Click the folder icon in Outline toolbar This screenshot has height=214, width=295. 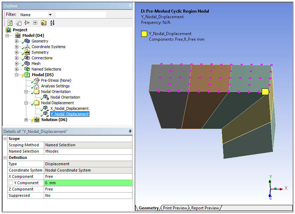pyautogui.click(x=43, y=23)
